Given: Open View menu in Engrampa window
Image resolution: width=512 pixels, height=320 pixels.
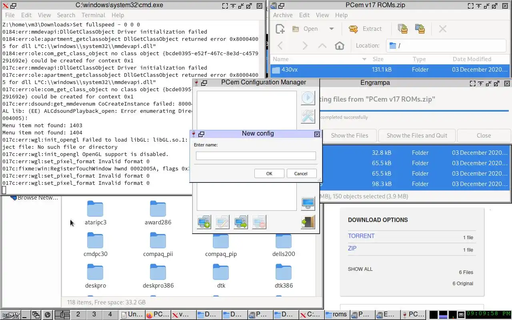Looking at the screenshot, I should [322, 15].
